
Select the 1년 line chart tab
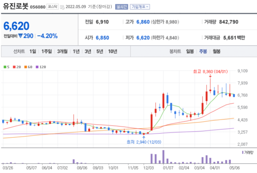(76, 51)
